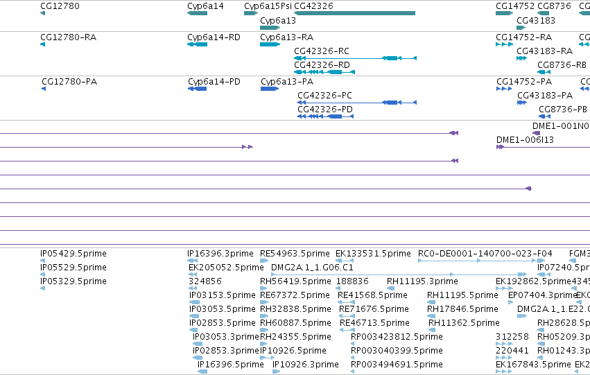
Task: Open EST RH11195.3prime
Action: (x=422, y=281)
